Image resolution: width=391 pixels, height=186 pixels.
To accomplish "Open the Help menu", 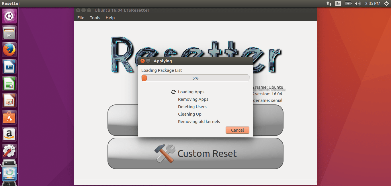I will pyautogui.click(x=110, y=17).
